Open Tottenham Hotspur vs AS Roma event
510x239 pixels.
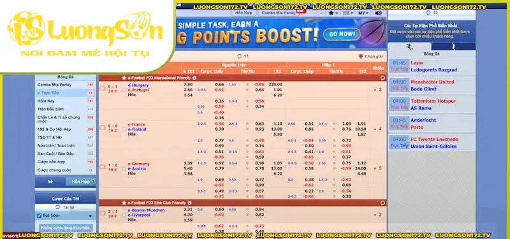(432, 105)
